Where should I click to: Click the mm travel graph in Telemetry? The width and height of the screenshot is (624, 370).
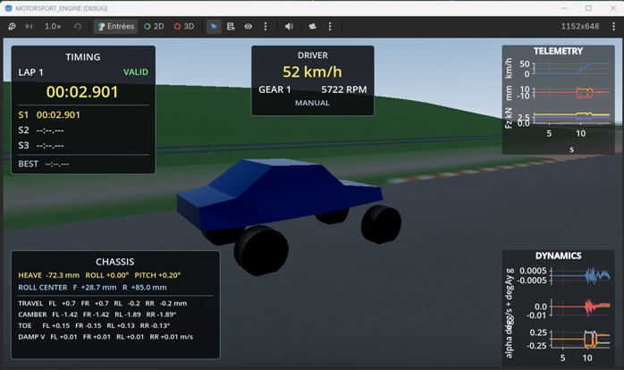(x=571, y=93)
